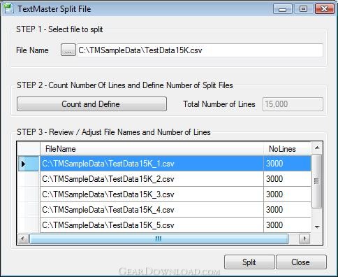Click NoLines value 3000 for TestData15K_1.csv
The height and width of the screenshot is (277, 338).
click(287, 164)
